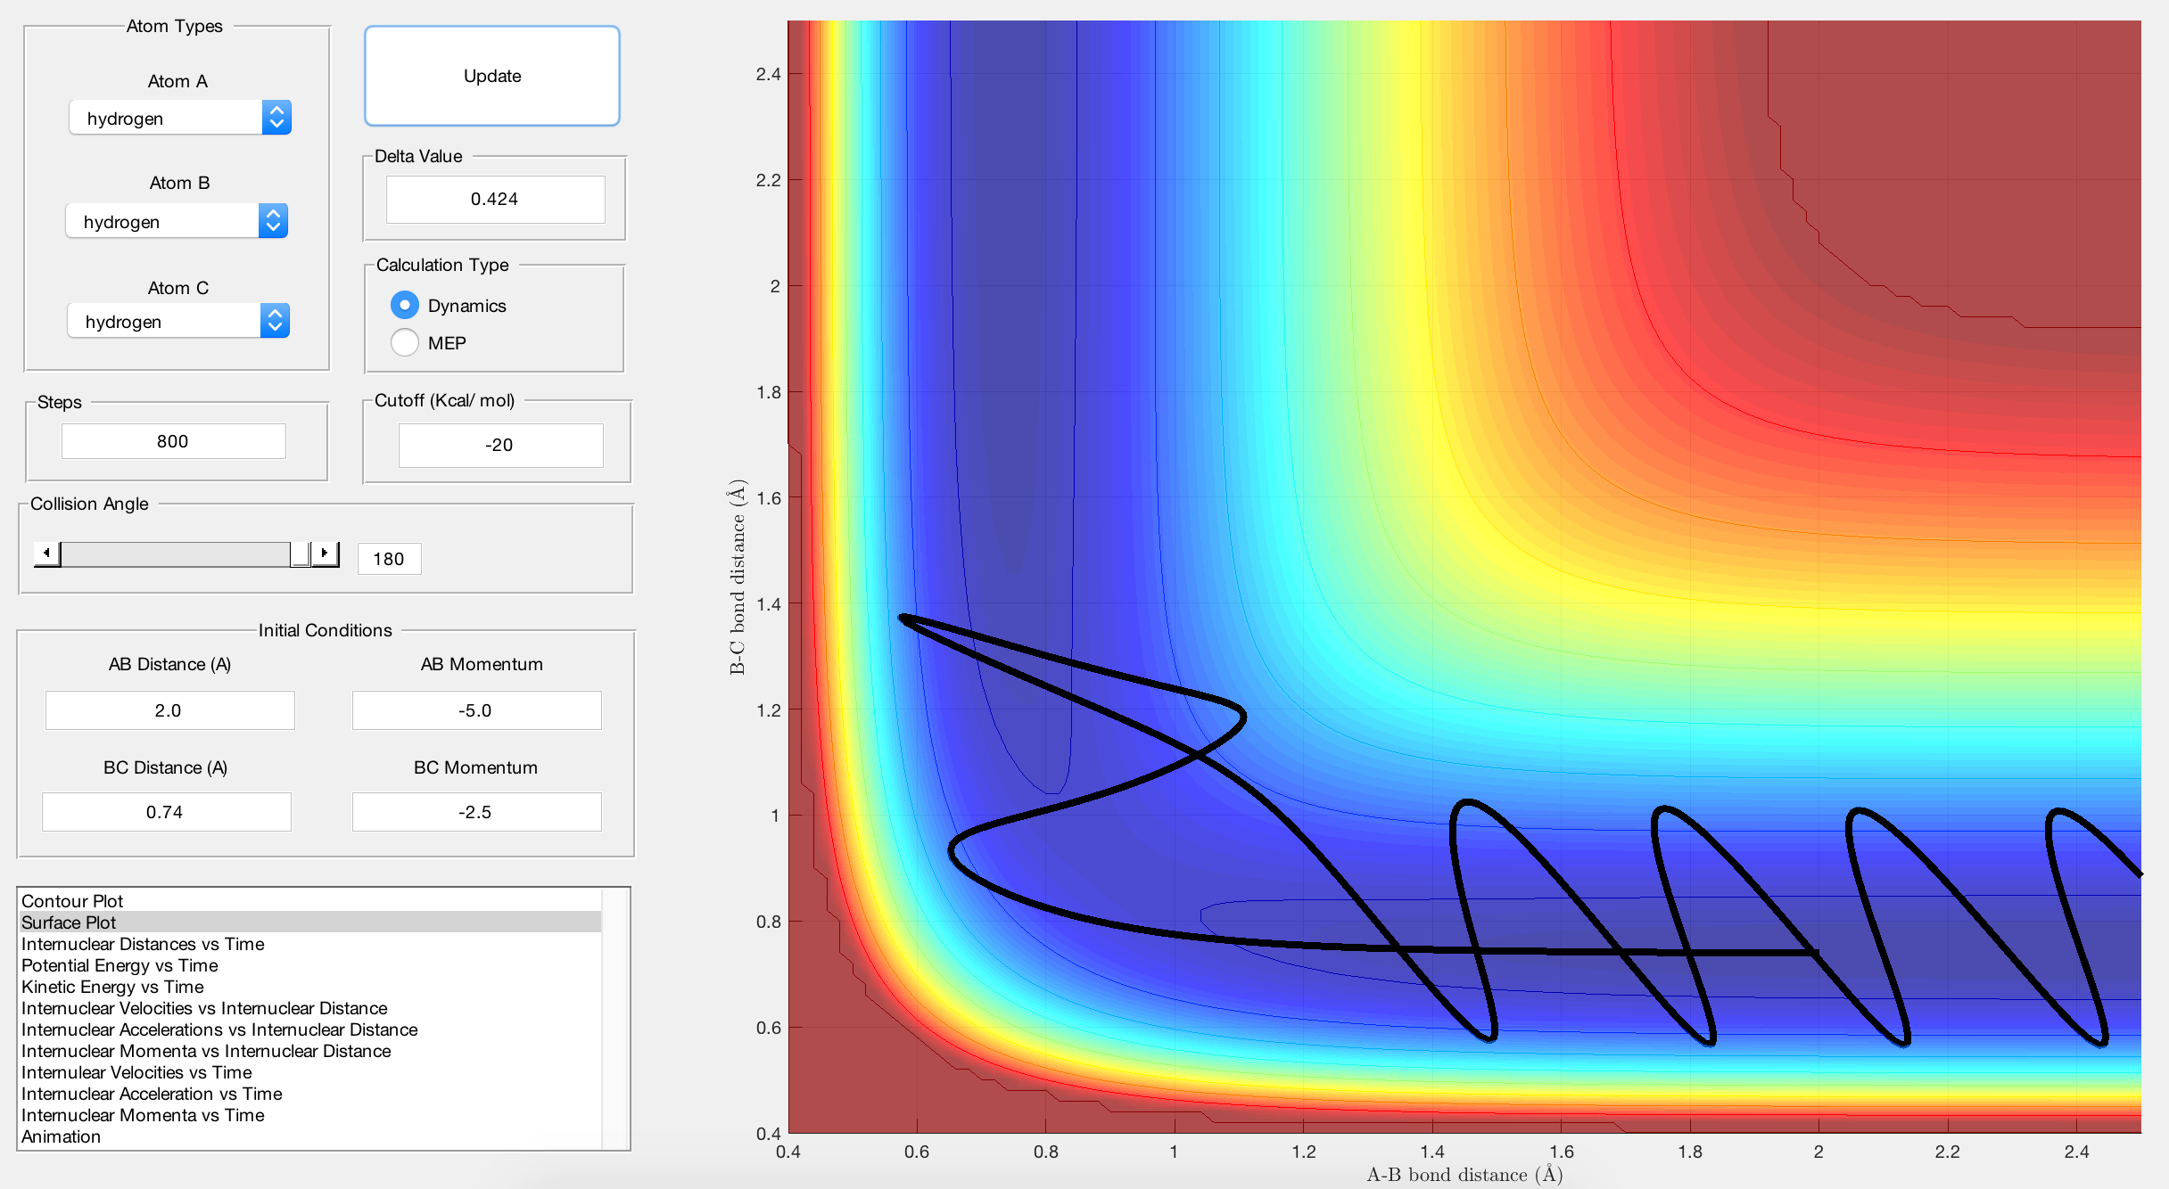Focus the Steps field showing 800

click(173, 441)
